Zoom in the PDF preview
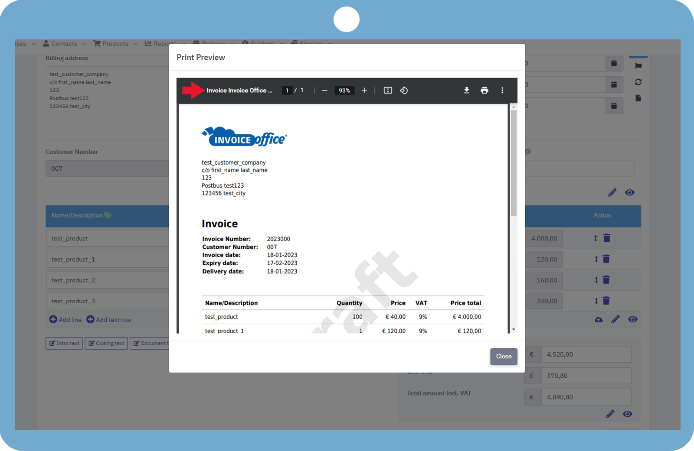 [364, 90]
